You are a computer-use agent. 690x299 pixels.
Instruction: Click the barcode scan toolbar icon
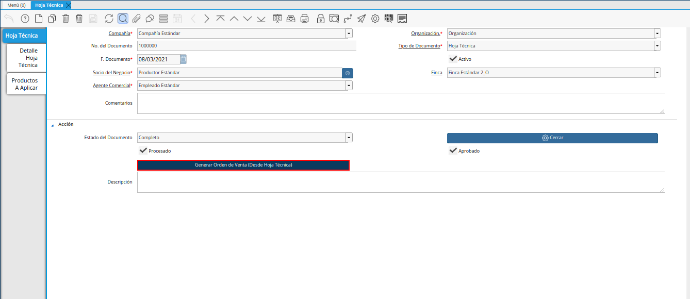389,19
